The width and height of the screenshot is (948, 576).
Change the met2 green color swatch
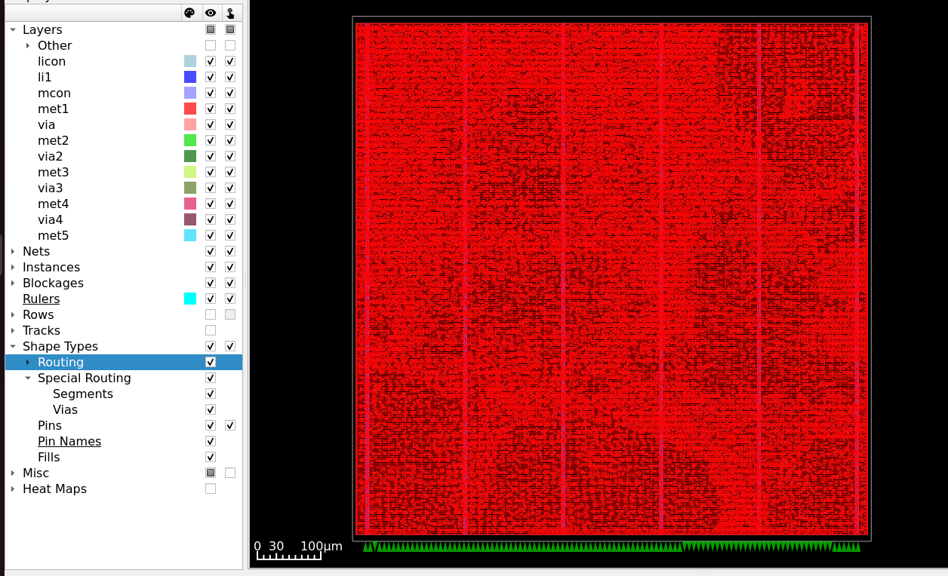click(190, 140)
